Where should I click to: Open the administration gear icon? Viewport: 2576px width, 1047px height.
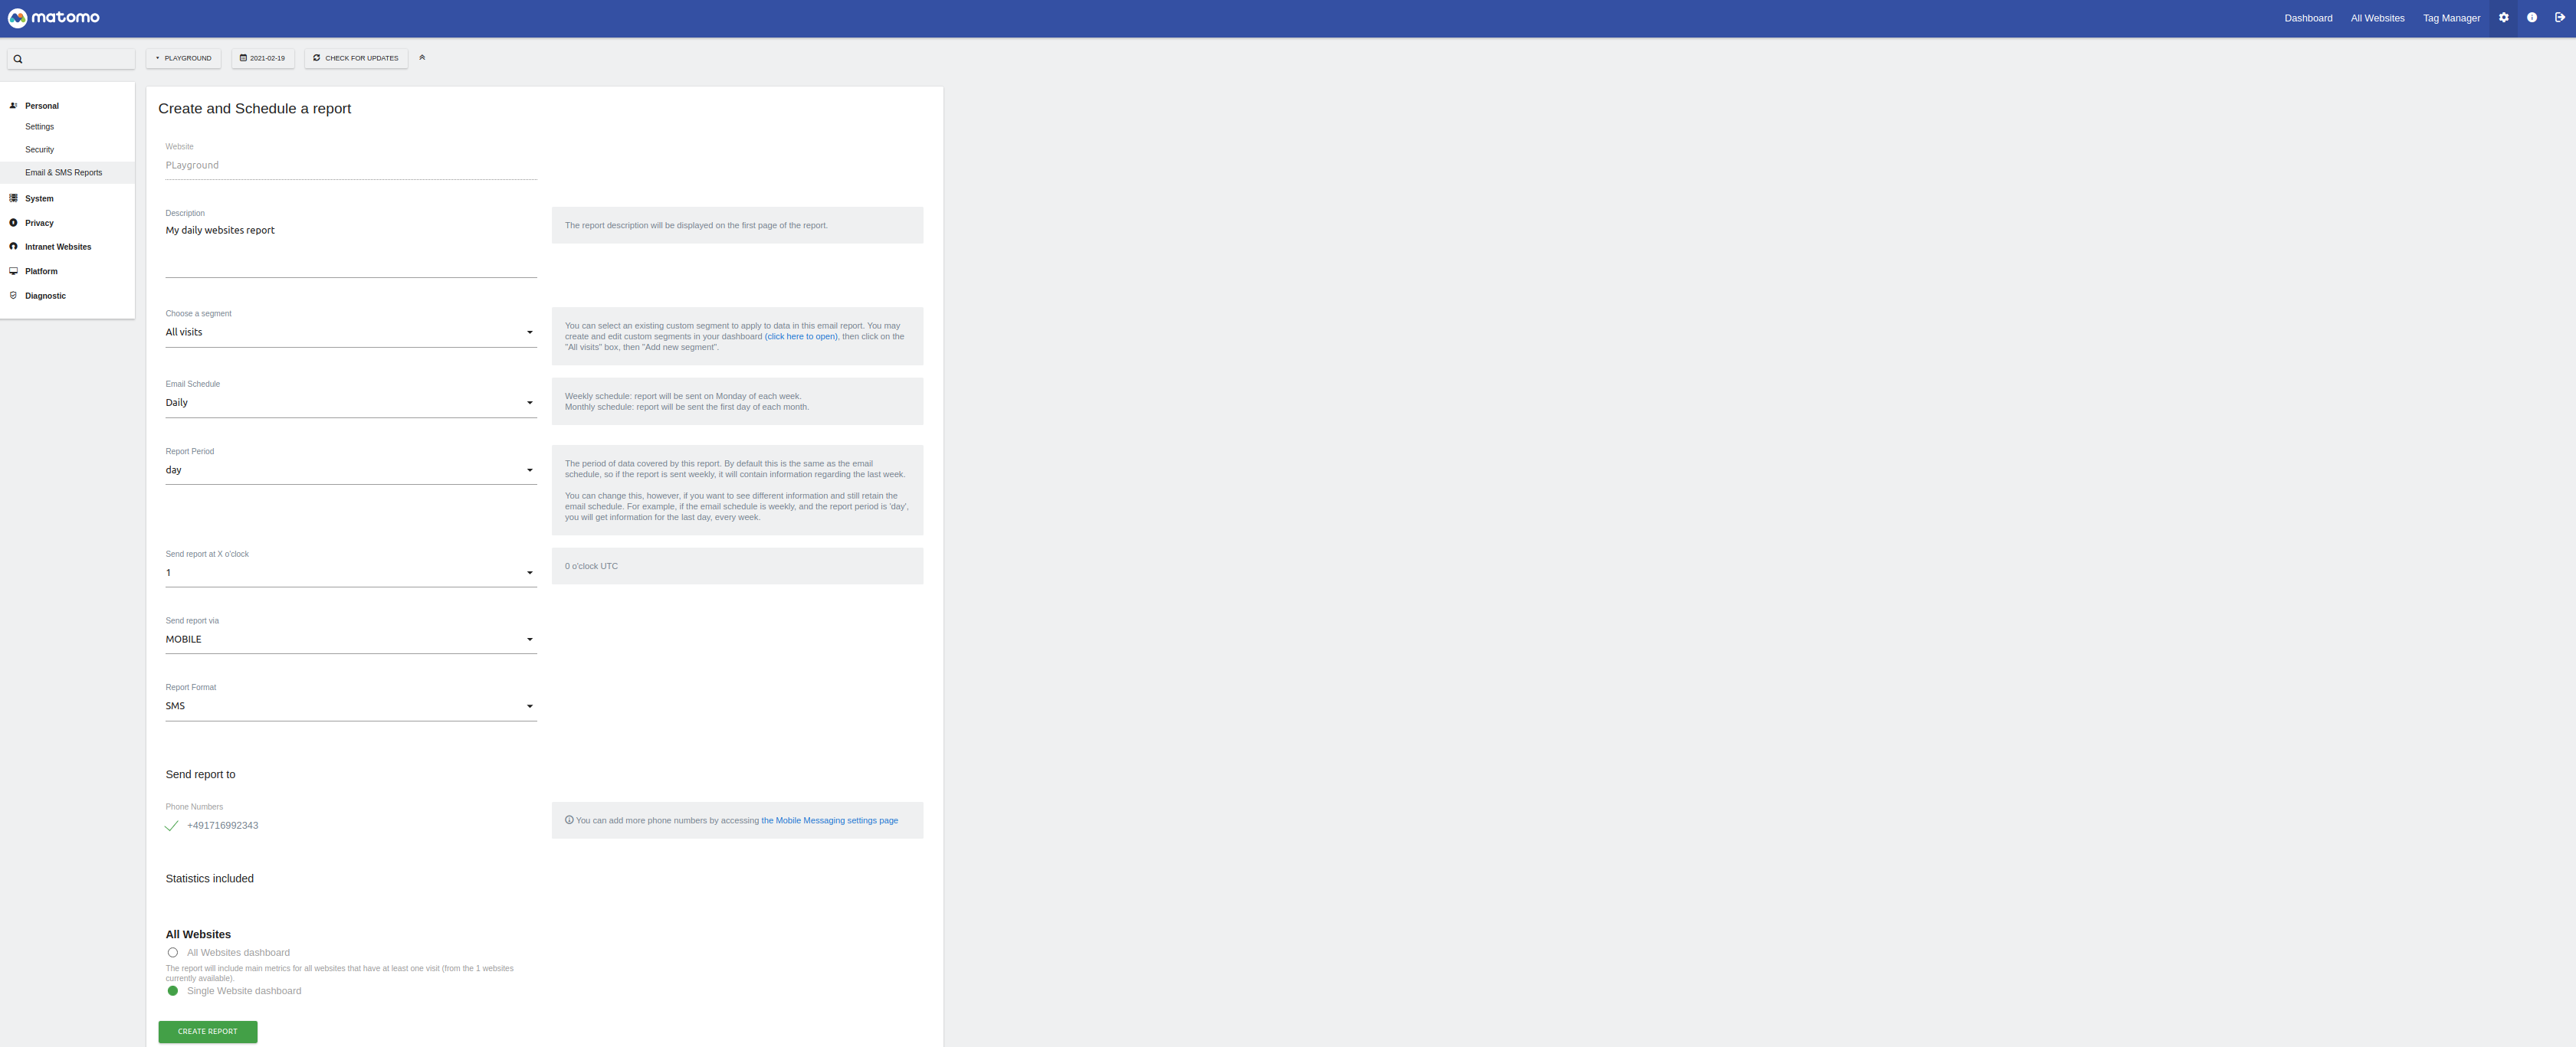2503,18
